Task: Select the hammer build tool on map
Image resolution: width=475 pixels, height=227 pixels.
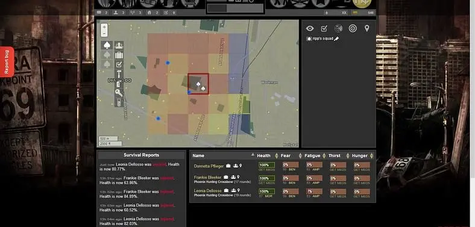Action: [119, 74]
